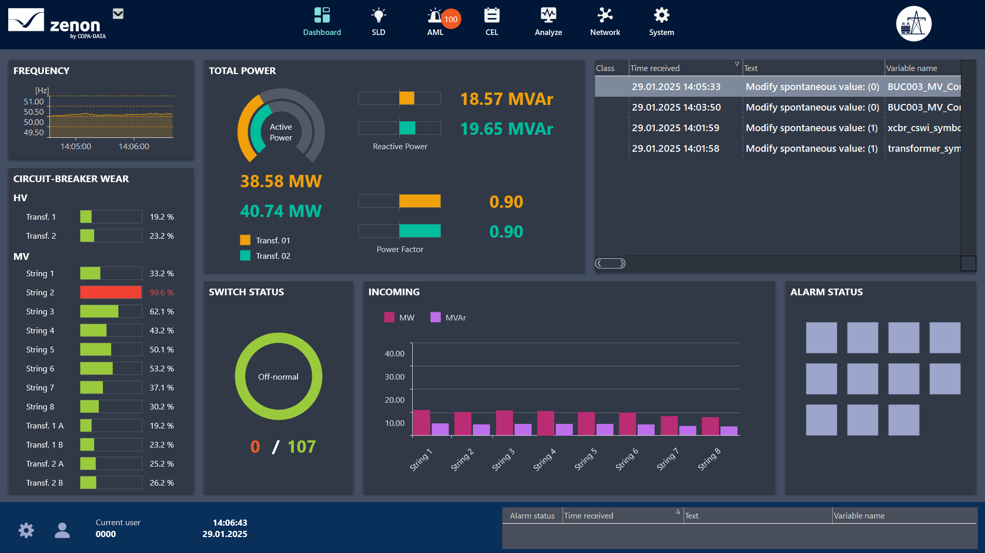Click the 14:06:43 clock display
This screenshot has height=553, width=985.
click(x=230, y=523)
